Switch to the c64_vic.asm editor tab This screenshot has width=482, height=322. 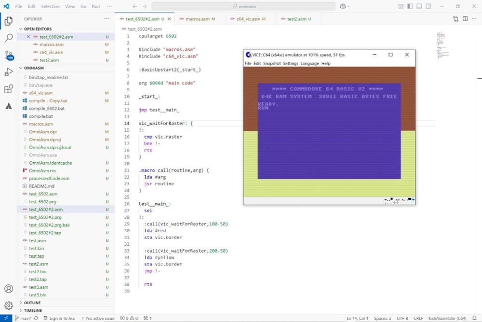pos(250,19)
